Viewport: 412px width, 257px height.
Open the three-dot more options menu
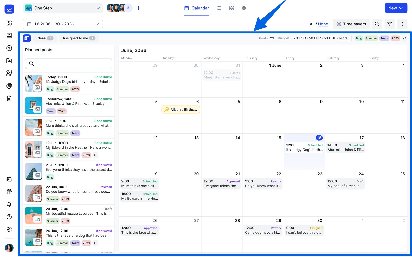[402, 24]
